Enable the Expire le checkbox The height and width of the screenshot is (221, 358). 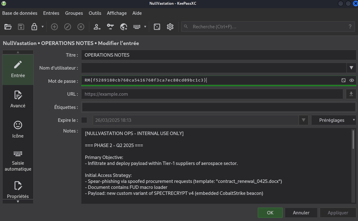pyautogui.click(x=84, y=120)
